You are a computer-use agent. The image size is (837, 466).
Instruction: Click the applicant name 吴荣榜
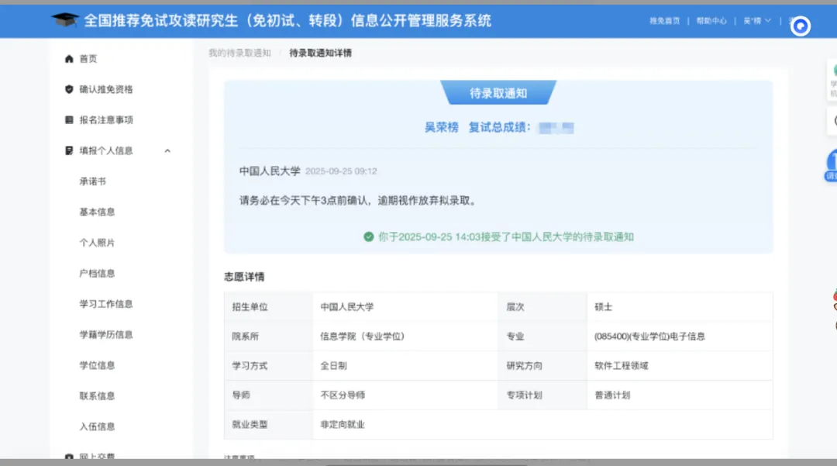click(442, 127)
